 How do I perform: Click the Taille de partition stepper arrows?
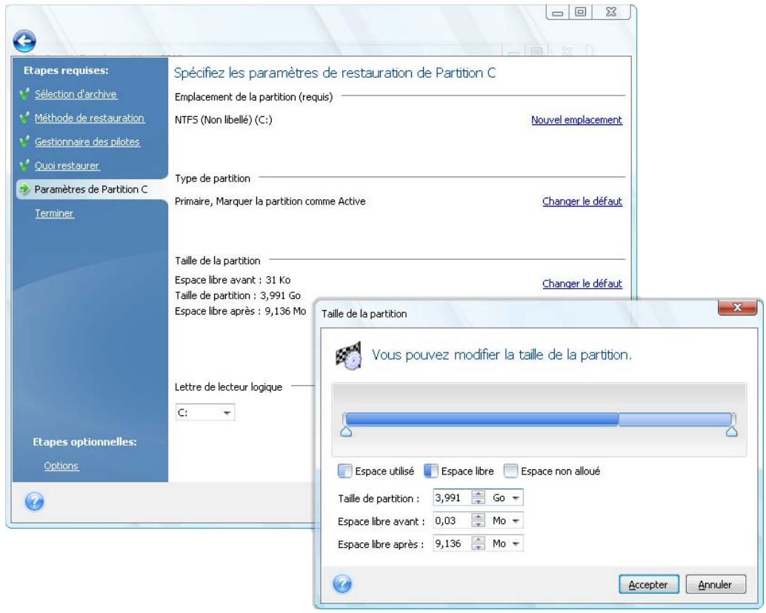click(x=479, y=498)
